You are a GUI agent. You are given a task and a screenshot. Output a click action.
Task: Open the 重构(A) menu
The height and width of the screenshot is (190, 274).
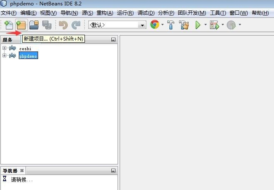click(105, 13)
